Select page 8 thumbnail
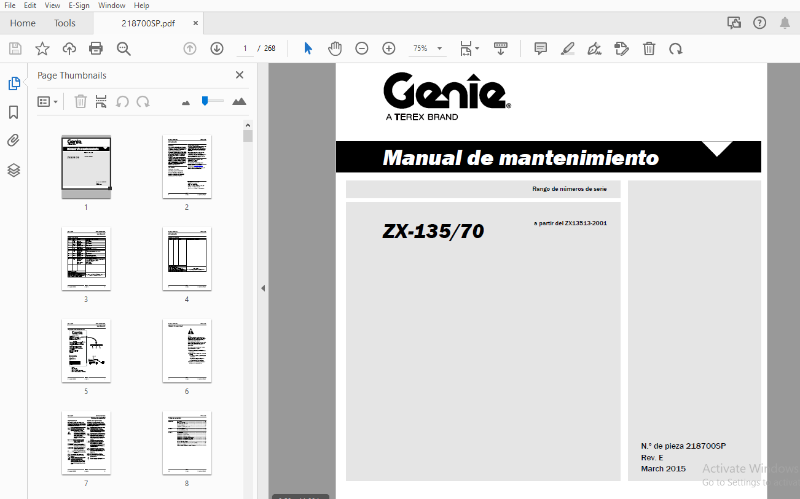Screen dimensions: 800x499 point(187,443)
